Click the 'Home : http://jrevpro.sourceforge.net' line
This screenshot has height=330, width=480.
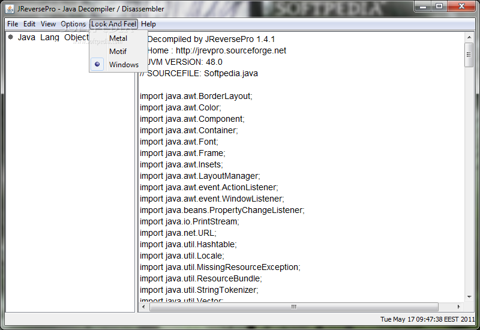(x=217, y=50)
